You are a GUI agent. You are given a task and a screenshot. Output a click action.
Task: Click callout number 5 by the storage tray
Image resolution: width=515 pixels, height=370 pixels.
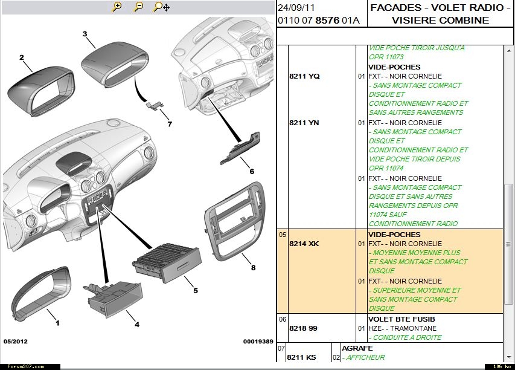196,290
